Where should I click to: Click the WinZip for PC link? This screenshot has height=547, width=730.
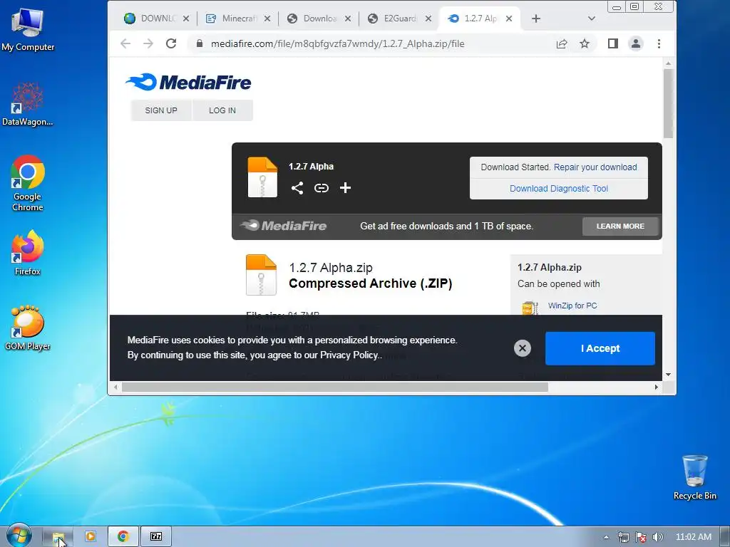(572, 306)
